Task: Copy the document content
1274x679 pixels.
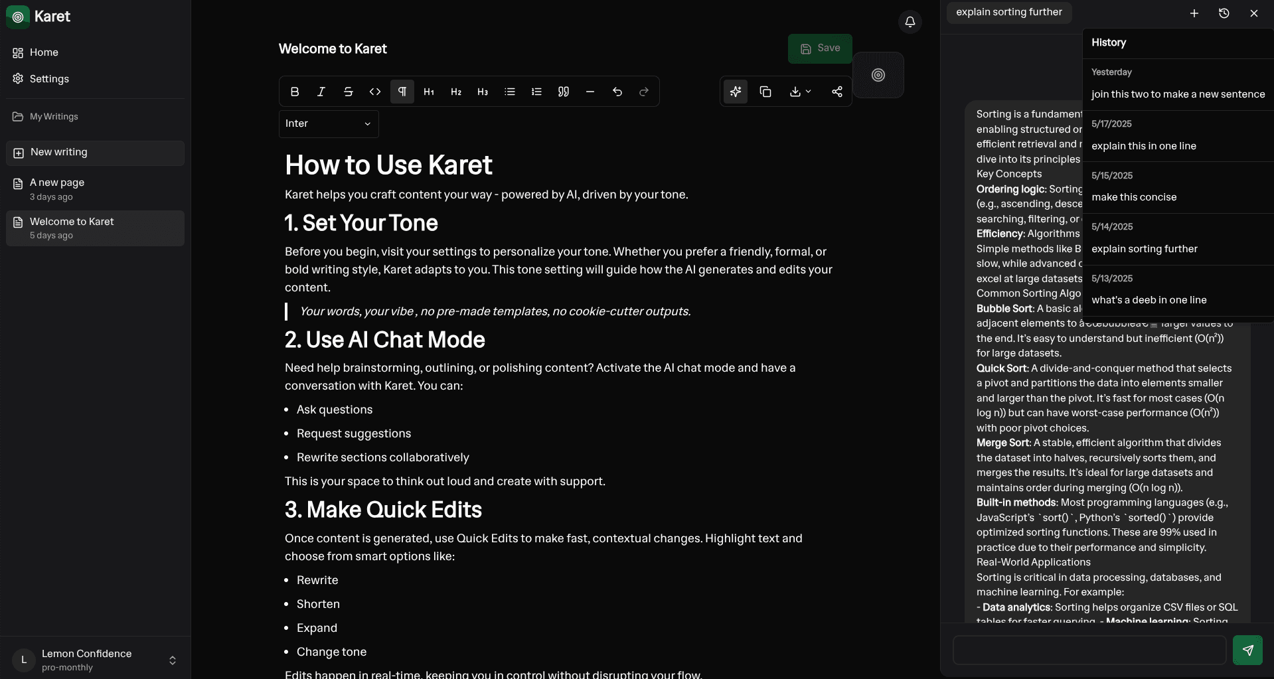Action: coord(765,92)
